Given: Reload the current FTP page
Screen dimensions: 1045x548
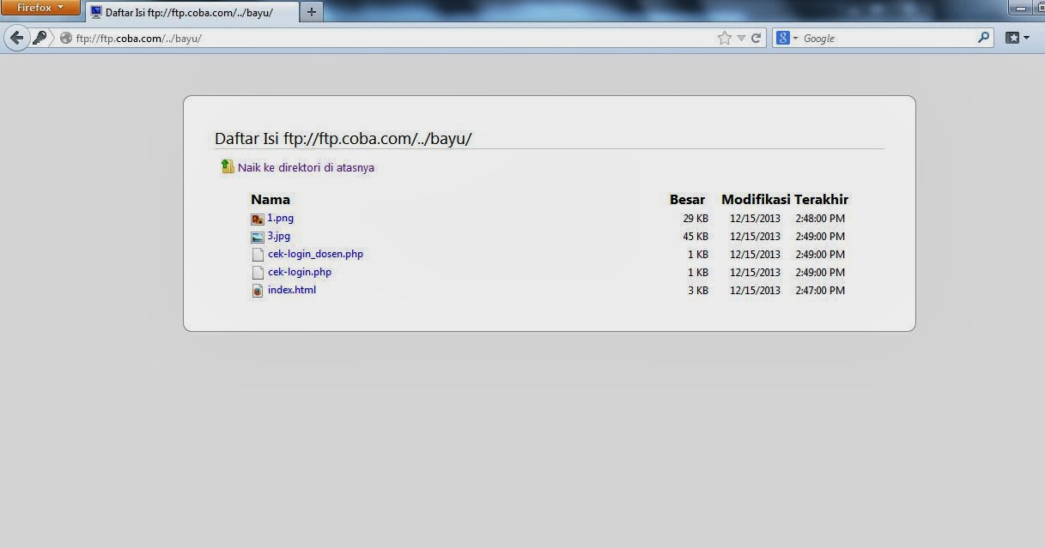Looking at the screenshot, I should 754,38.
